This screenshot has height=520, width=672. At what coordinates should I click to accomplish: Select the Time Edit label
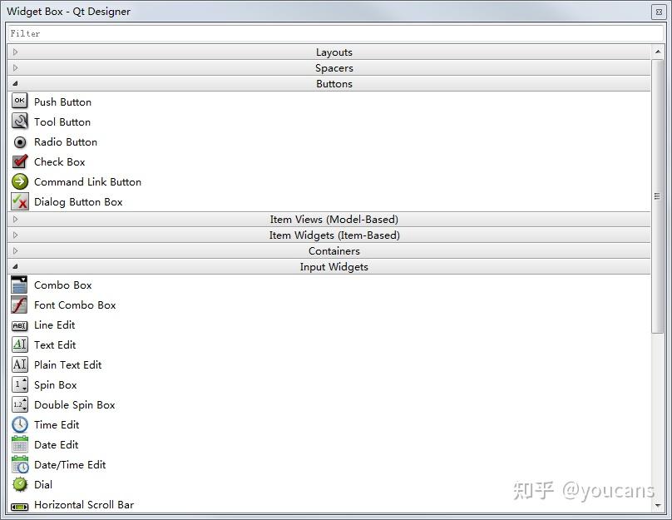click(57, 425)
